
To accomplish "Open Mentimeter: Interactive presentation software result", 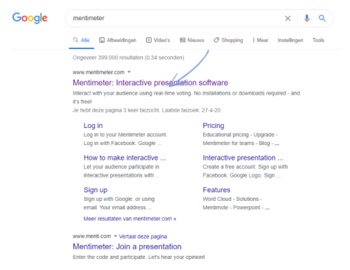I will [x=150, y=83].
